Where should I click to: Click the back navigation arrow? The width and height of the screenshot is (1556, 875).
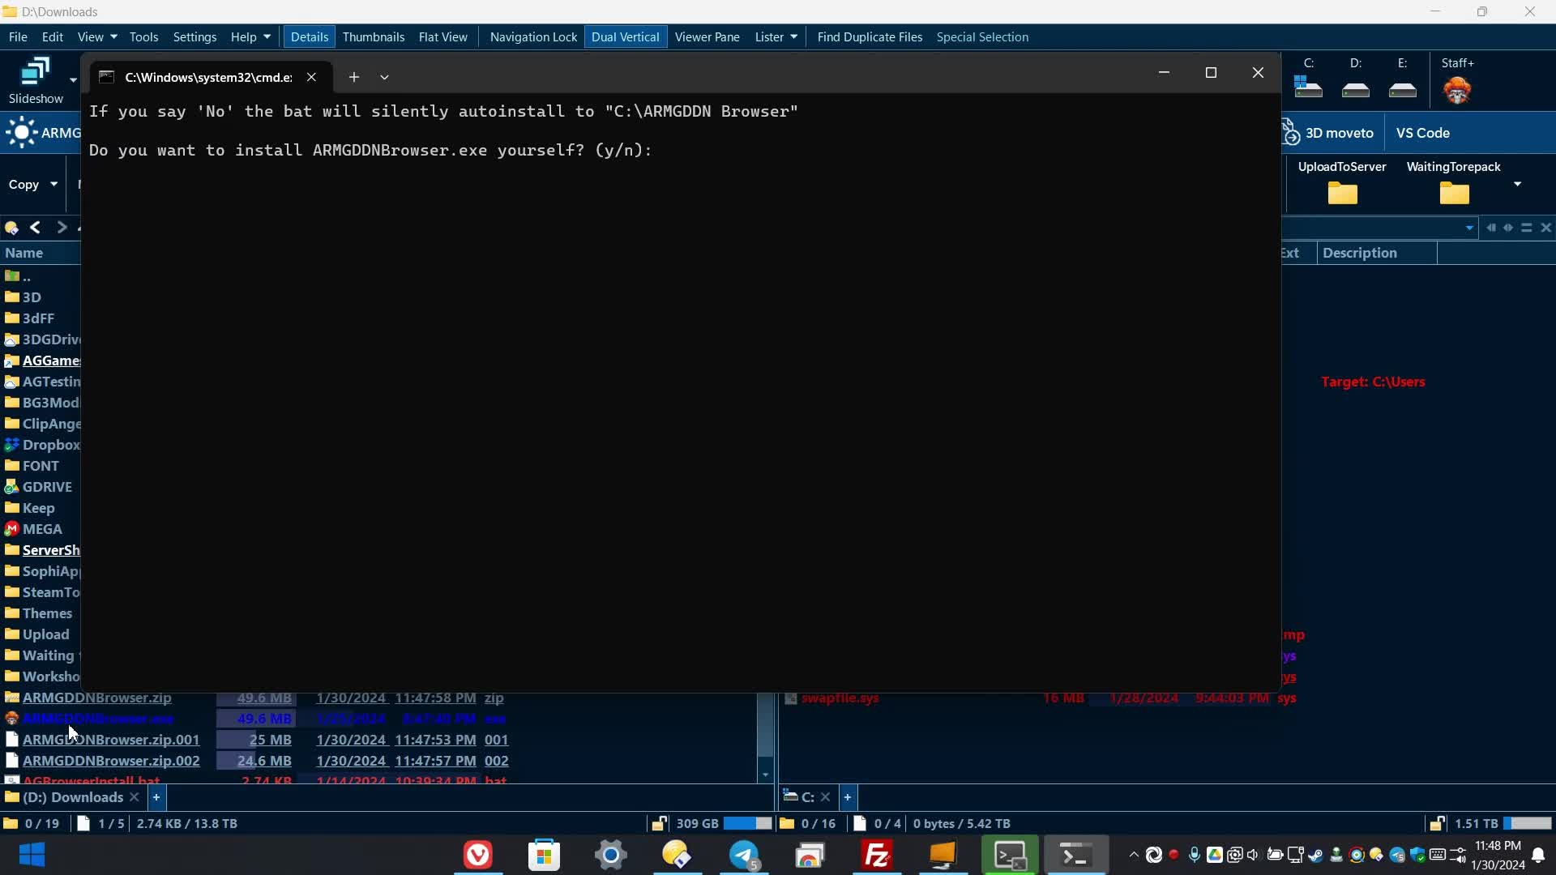(x=34, y=228)
